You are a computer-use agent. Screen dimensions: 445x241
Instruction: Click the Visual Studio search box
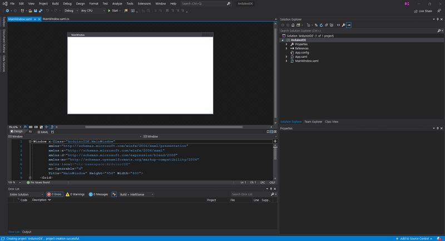pyautogui.click(x=206, y=4)
